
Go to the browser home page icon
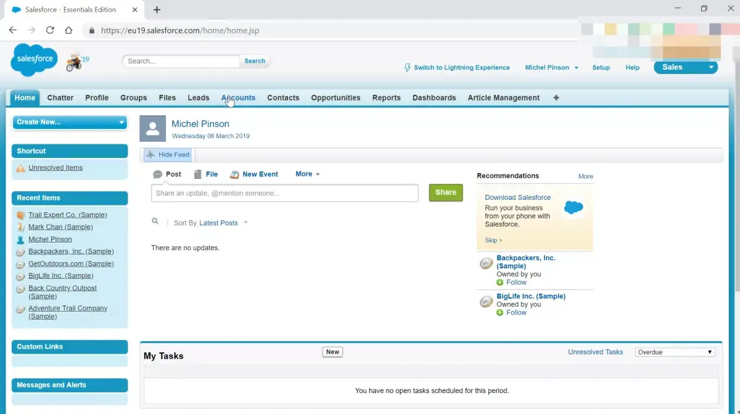(68, 30)
